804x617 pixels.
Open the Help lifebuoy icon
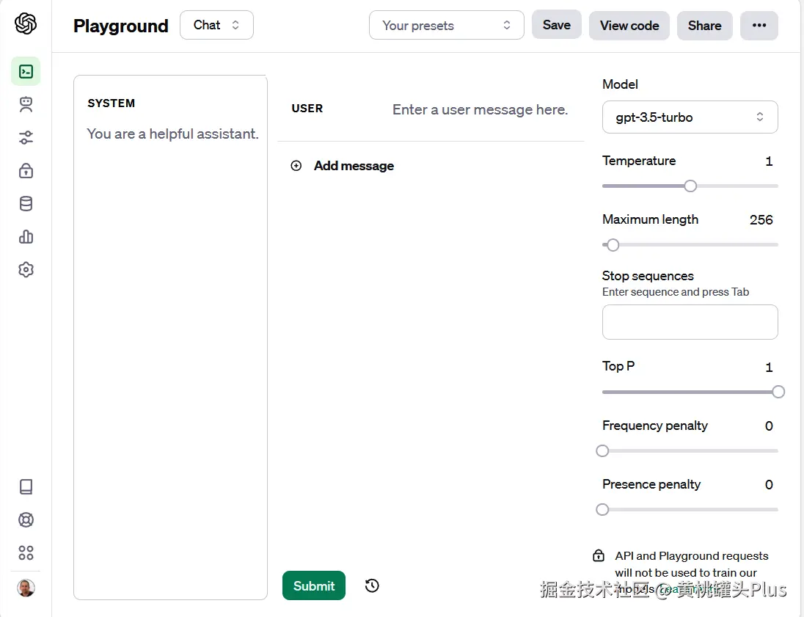coord(26,519)
